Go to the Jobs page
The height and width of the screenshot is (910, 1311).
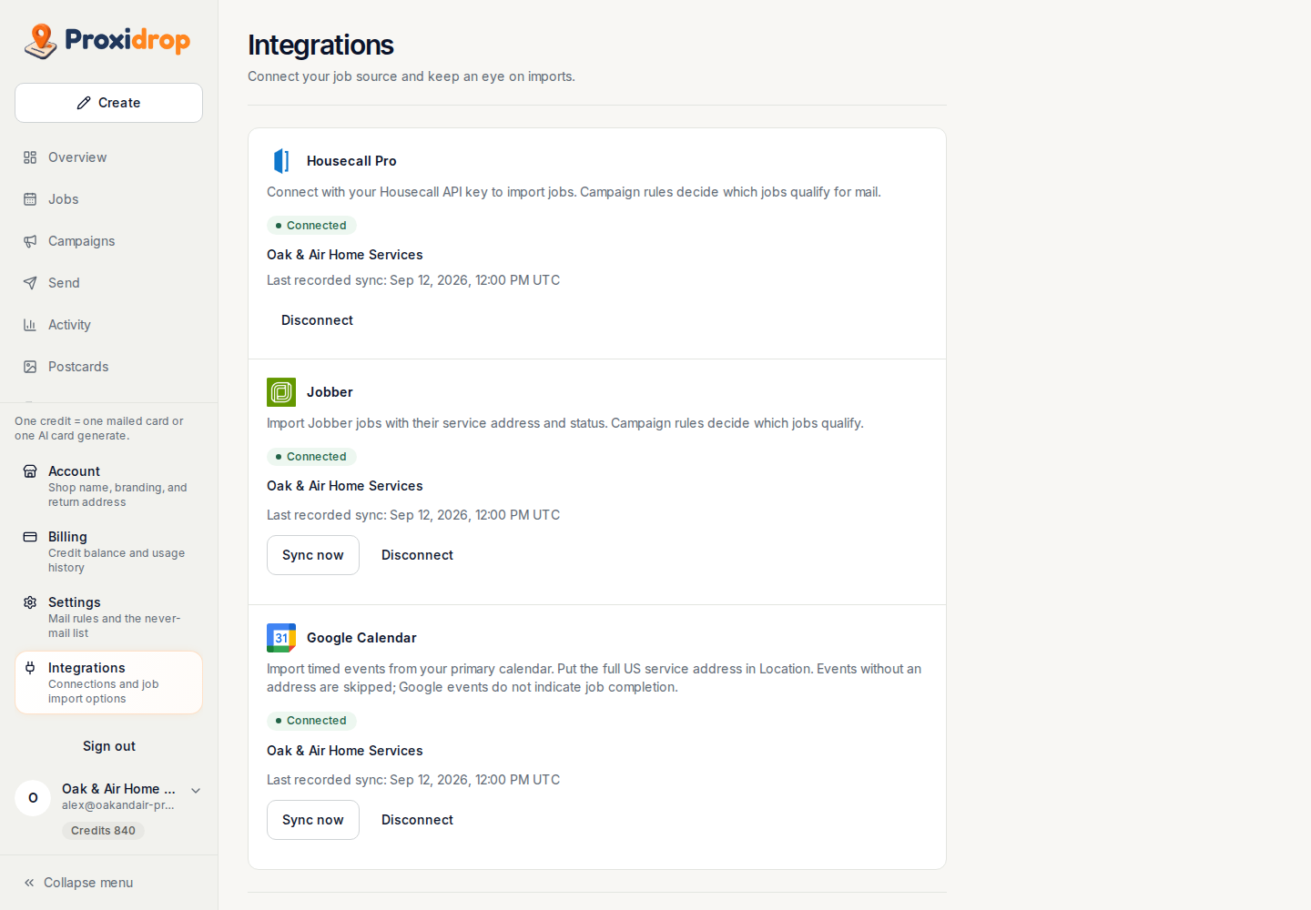click(x=108, y=199)
